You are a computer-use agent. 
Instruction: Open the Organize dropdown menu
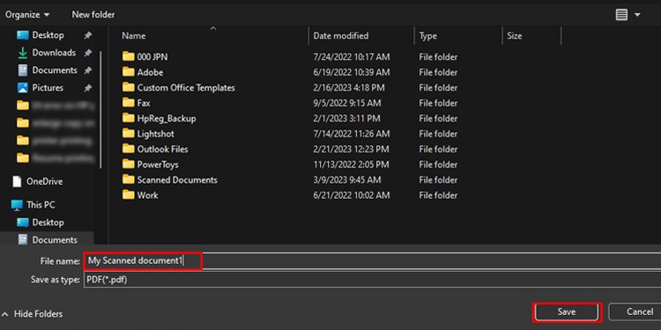pyautogui.click(x=27, y=14)
